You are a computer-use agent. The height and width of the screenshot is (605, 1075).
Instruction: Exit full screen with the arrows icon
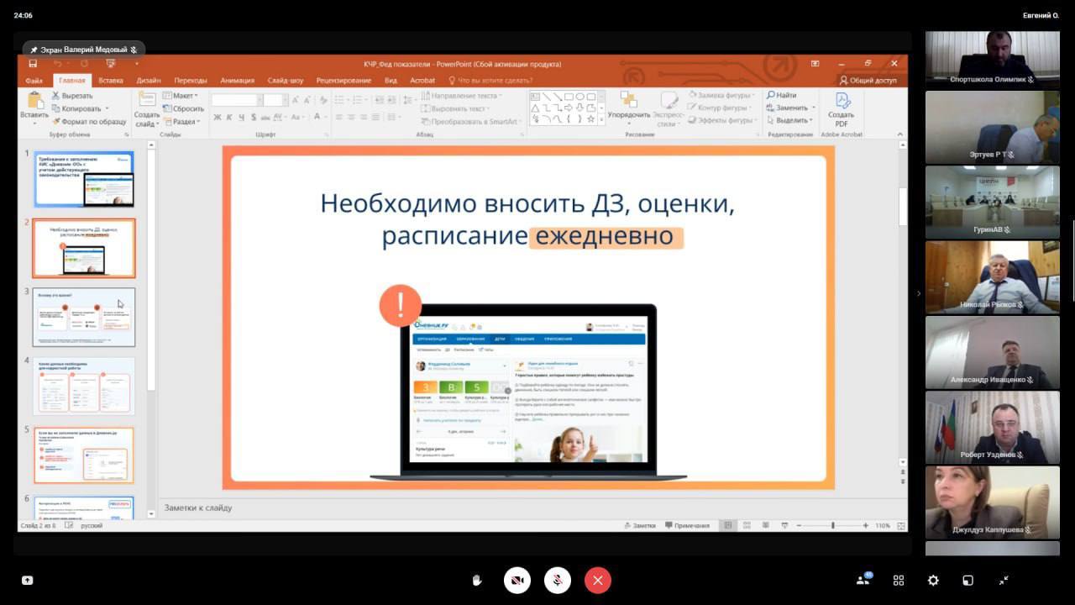(x=1004, y=580)
